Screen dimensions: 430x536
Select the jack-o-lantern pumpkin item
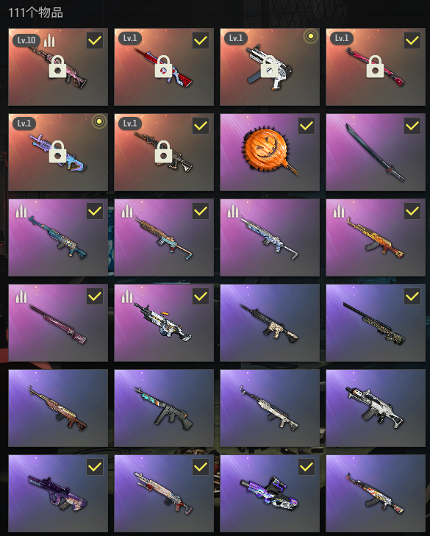pos(270,152)
